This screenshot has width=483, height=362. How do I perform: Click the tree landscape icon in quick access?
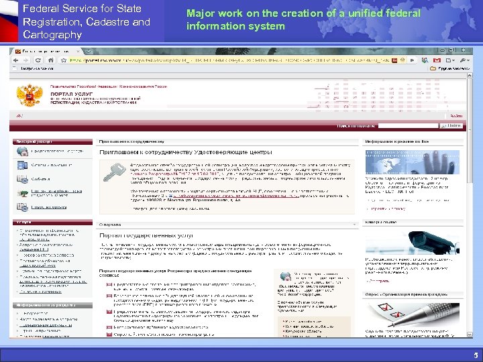coord(22,193)
